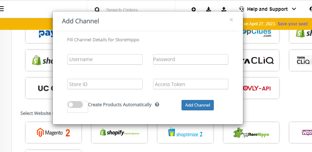Screen dimensions: 312x152
Task: Click the help question mark icon
Action: click(157, 104)
